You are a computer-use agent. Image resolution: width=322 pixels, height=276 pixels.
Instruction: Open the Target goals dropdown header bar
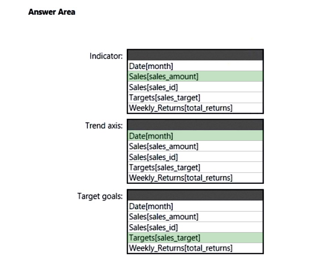(x=195, y=195)
